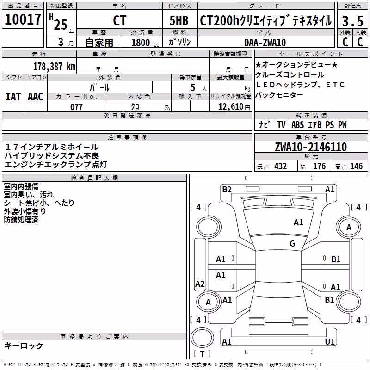
Task: Select the line "LEDヘッドランプ、ETC"
Action: (300, 85)
